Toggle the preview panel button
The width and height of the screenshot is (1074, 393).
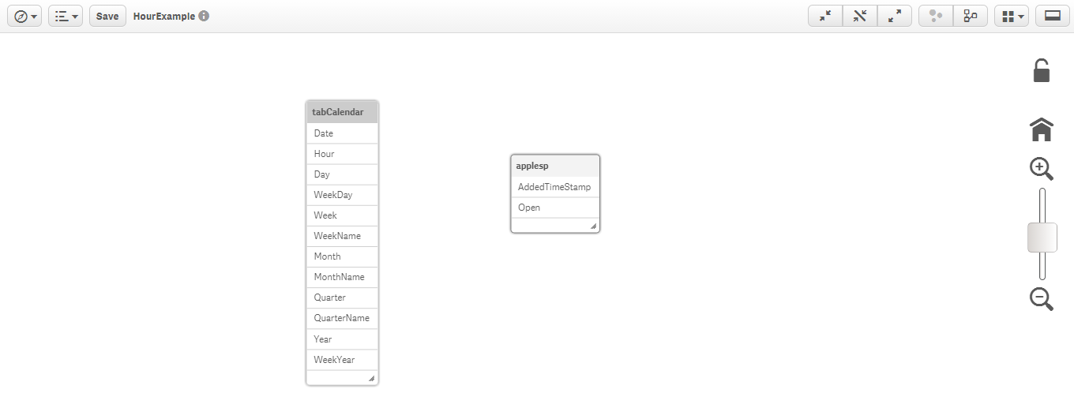click(x=1052, y=16)
